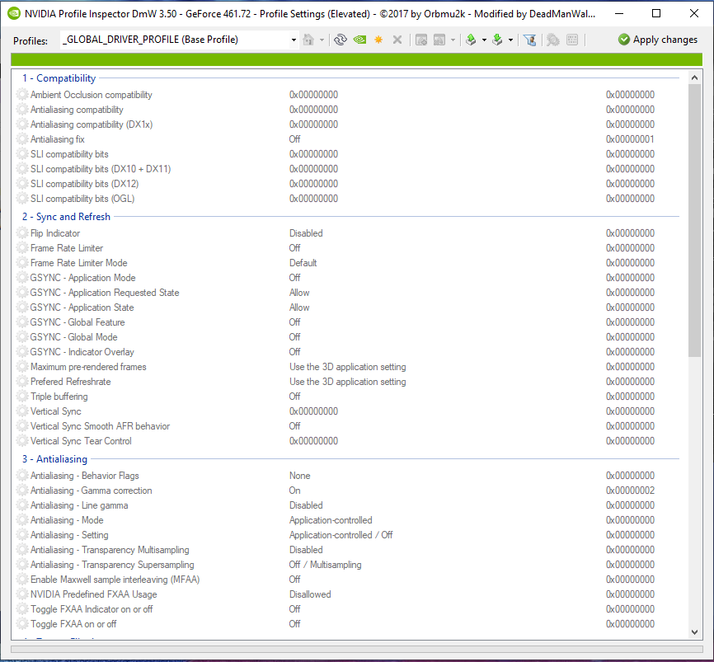This screenshot has height=662, width=714.
Task: Select the Antialiasing - Behavior Flags row
Action: (x=350, y=476)
